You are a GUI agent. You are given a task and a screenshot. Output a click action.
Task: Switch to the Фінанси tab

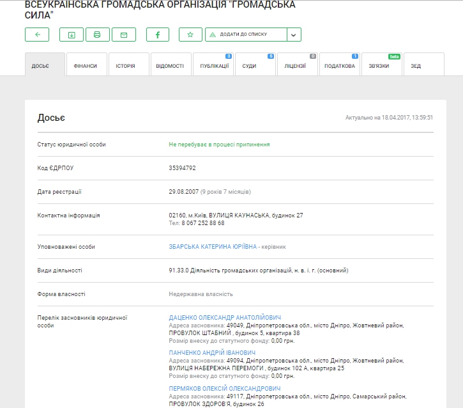click(85, 66)
